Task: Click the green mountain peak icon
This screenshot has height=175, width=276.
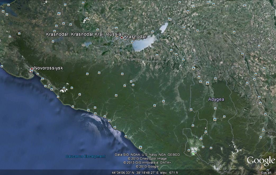Action: (193, 153)
